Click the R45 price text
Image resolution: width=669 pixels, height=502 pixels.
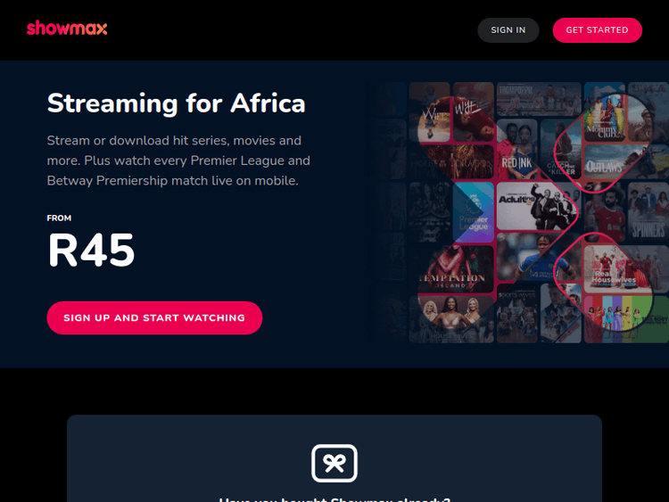(91, 250)
